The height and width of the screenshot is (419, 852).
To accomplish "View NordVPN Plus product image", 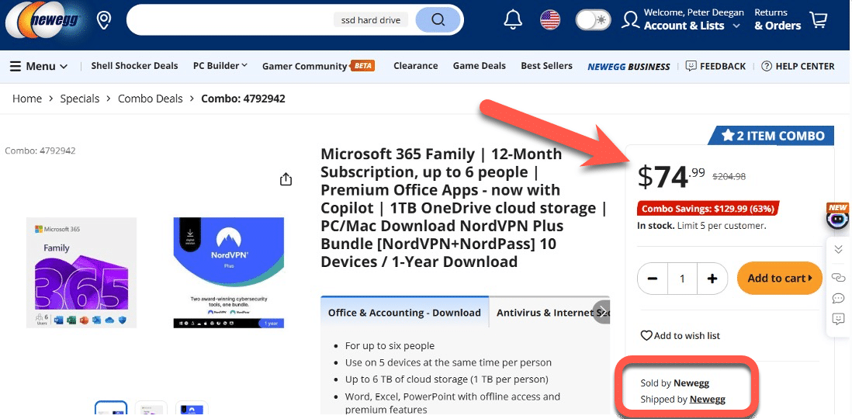I will (229, 273).
